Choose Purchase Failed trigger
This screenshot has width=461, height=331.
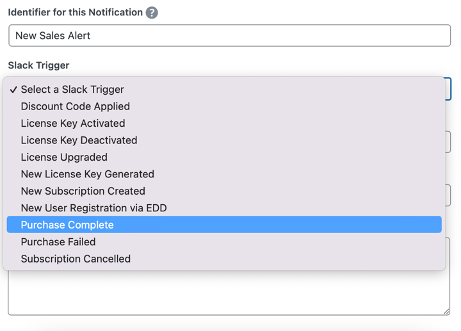coord(58,242)
